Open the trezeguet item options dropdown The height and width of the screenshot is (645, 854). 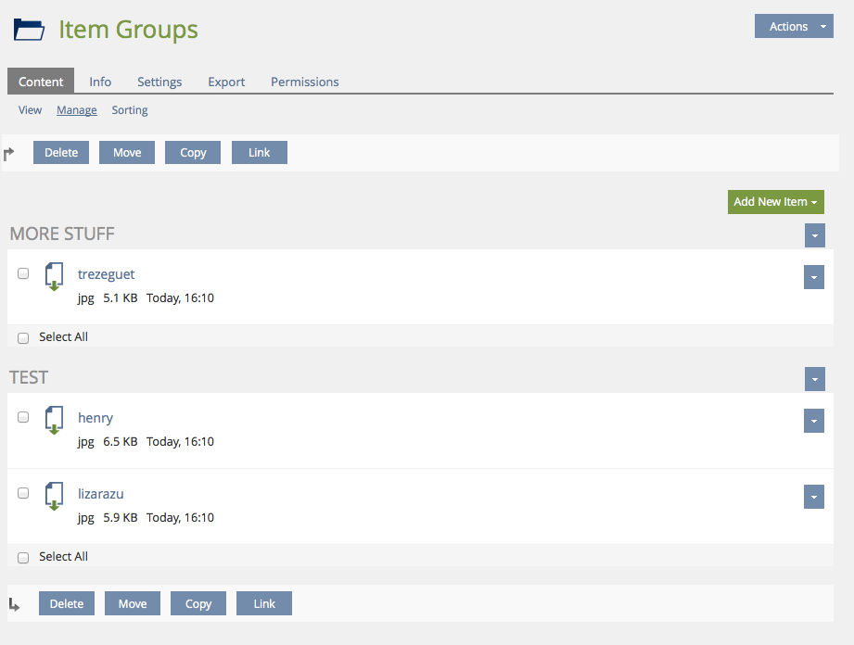tap(813, 277)
